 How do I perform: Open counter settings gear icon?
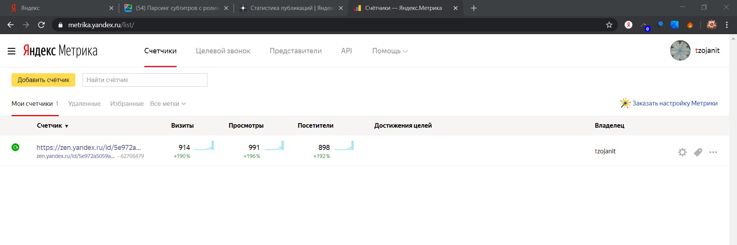point(682,152)
